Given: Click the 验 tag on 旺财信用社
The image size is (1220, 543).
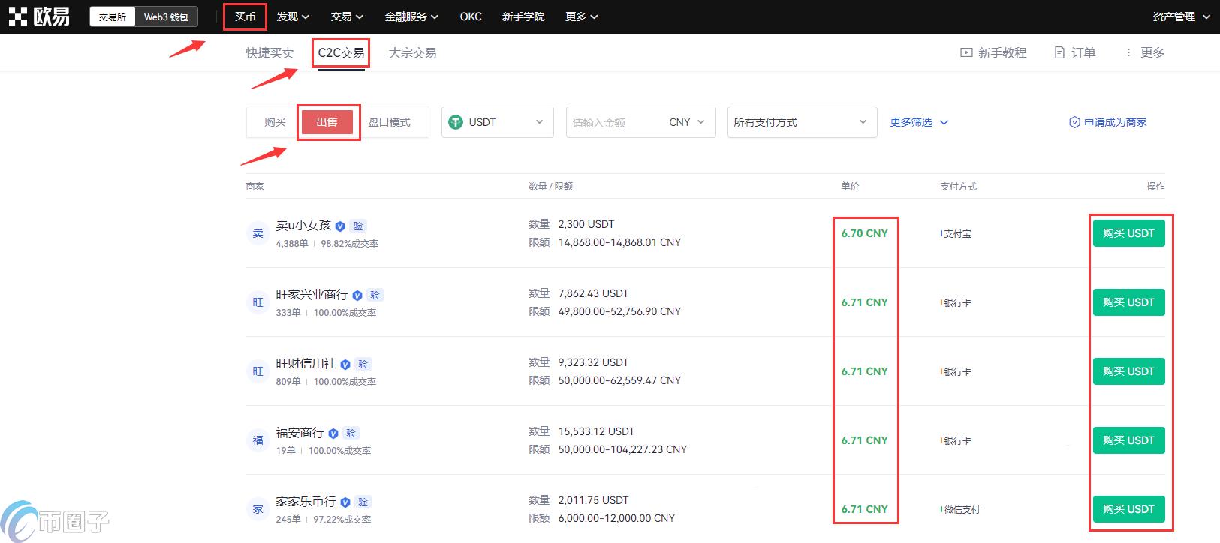Looking at the screenshot, I should (363, 364).
